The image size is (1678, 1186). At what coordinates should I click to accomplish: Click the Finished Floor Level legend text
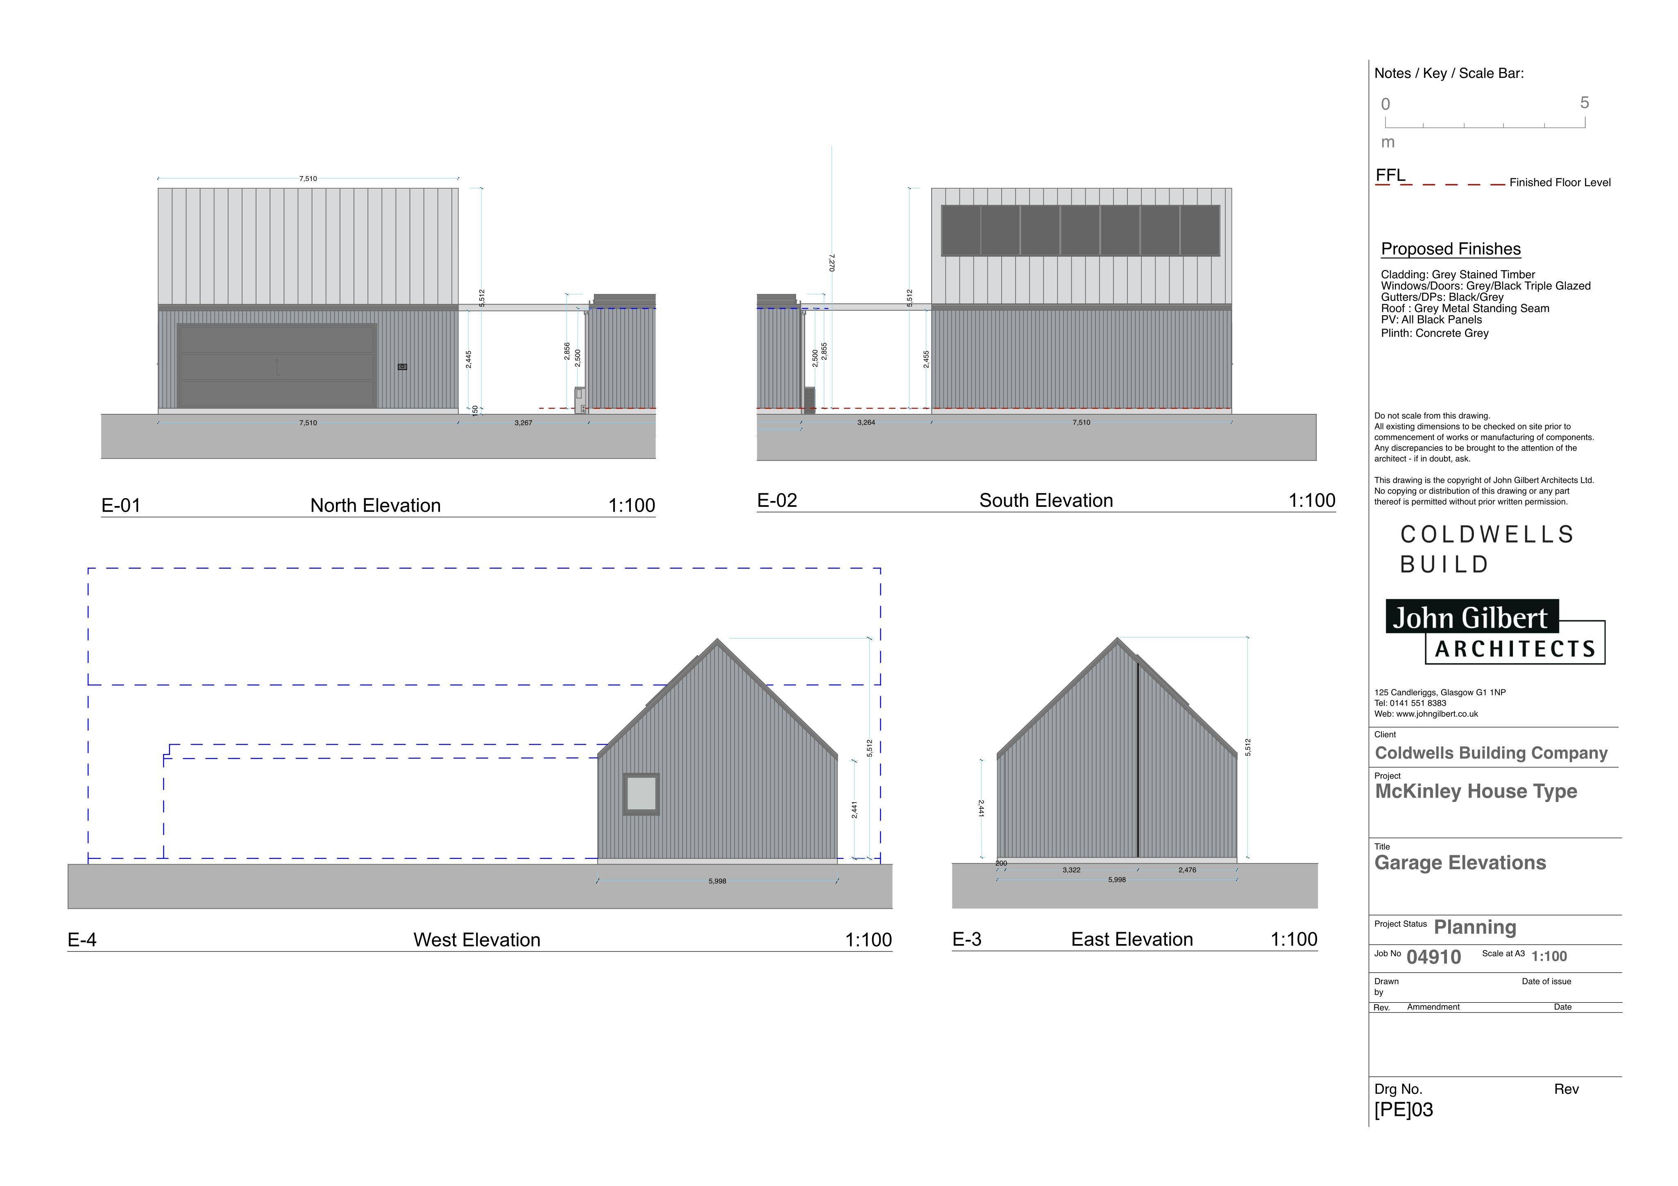1560,183
